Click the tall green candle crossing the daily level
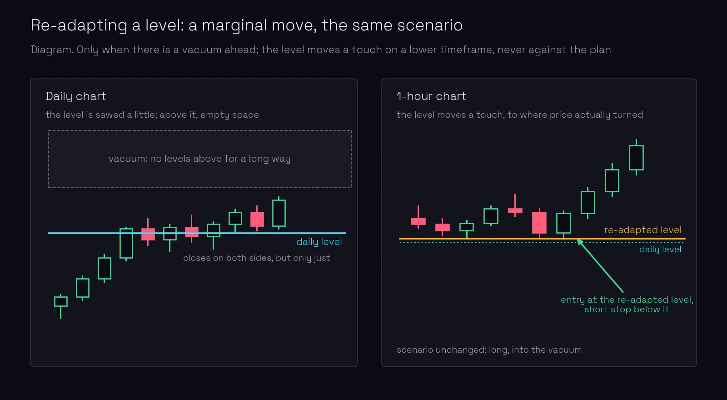 coord(126,243)
